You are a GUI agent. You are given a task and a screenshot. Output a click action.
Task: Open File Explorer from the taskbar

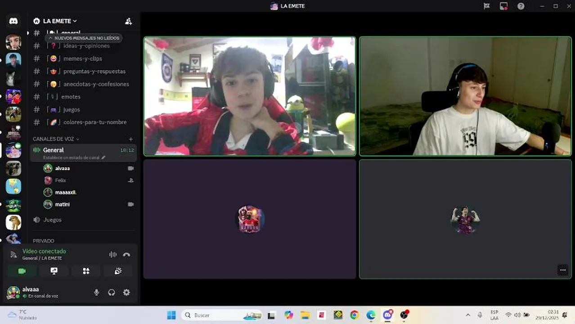pos(305,315)
